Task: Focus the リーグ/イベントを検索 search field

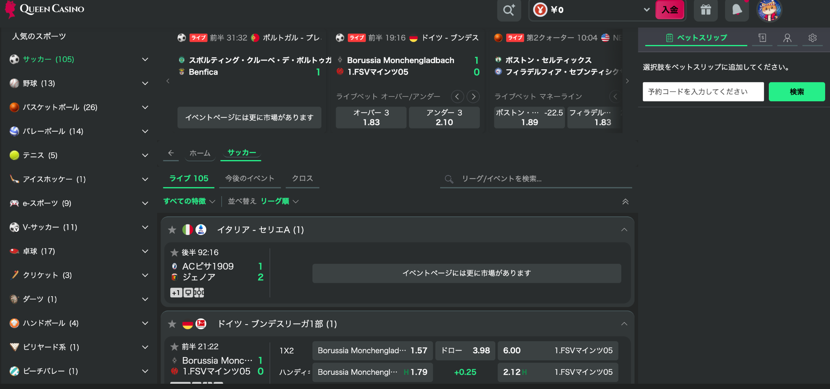Action: point(536,179)
